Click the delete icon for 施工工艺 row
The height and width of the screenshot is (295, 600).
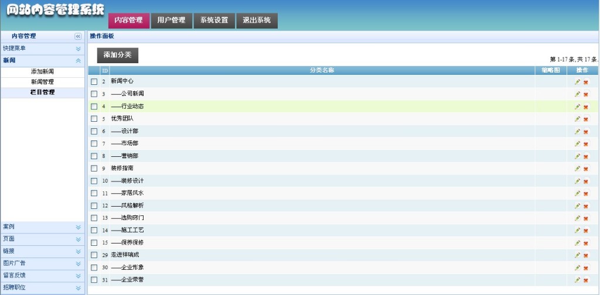click(586, 231)
